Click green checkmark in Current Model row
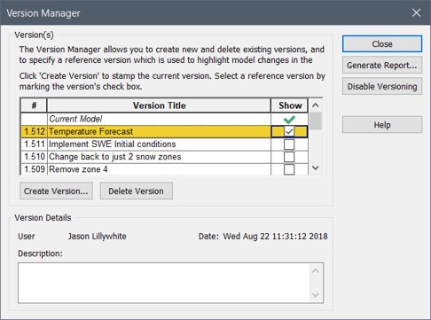This screenshot has width=431, height=320. tap(289, 119)
